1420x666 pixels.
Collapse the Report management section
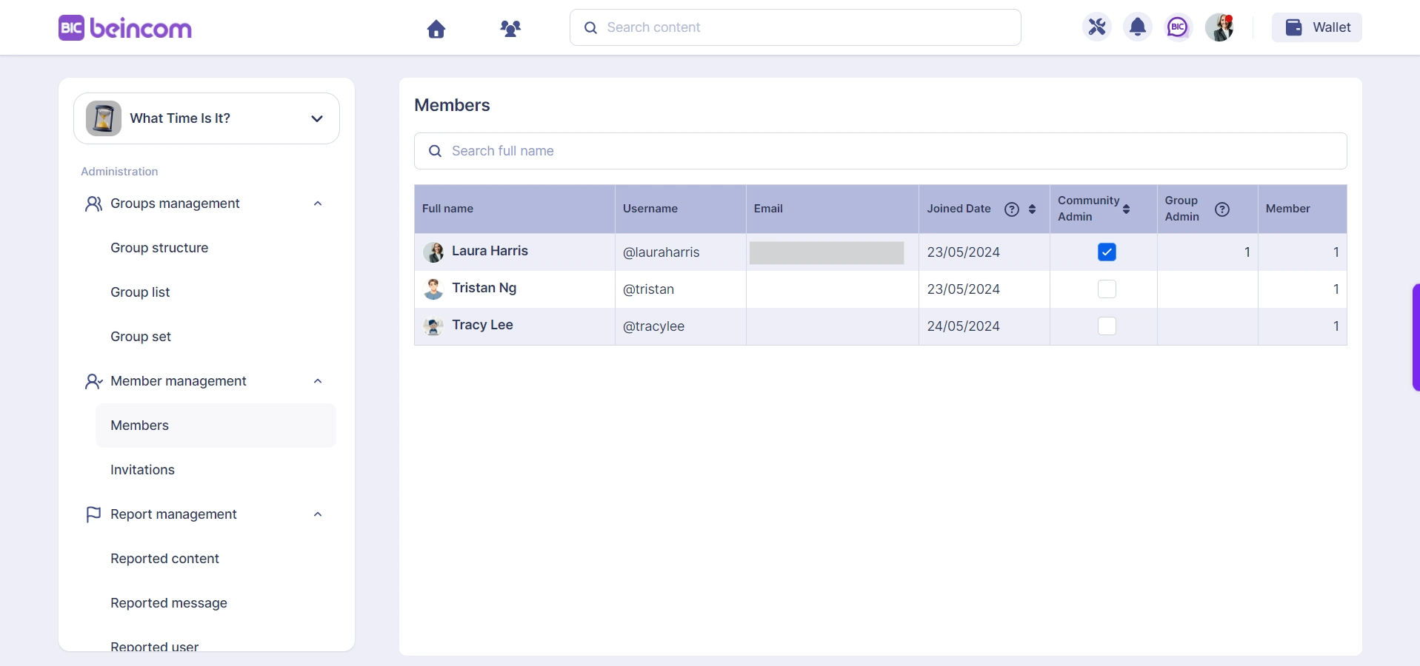pos(318,514)
